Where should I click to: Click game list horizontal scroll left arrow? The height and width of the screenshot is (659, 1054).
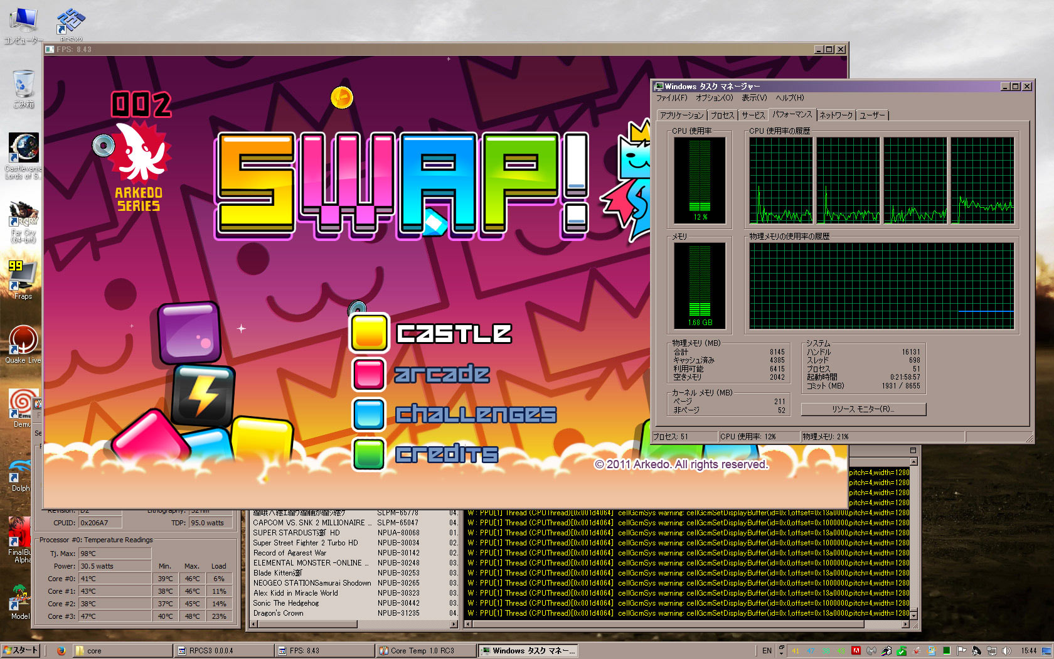254,624
